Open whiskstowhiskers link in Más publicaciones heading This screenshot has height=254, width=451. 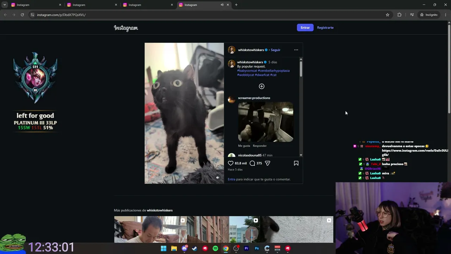[x=160, y=210]
